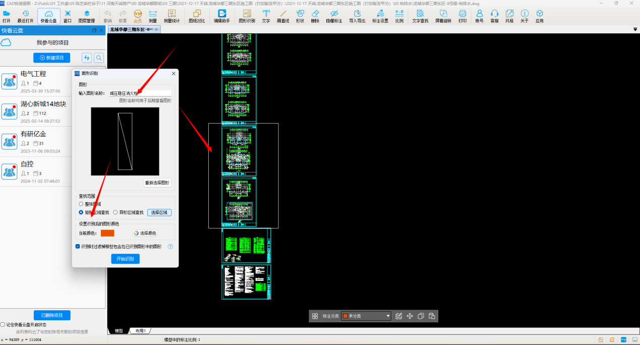
Task: Switch to 布局1 tab
Action: pos(140,331)
